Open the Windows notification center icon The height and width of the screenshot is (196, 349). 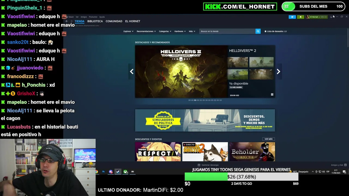pos(344,172)
